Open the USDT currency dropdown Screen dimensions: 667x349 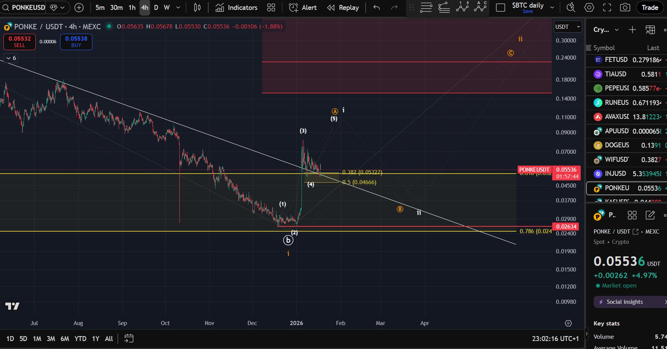tap(568, 27)
